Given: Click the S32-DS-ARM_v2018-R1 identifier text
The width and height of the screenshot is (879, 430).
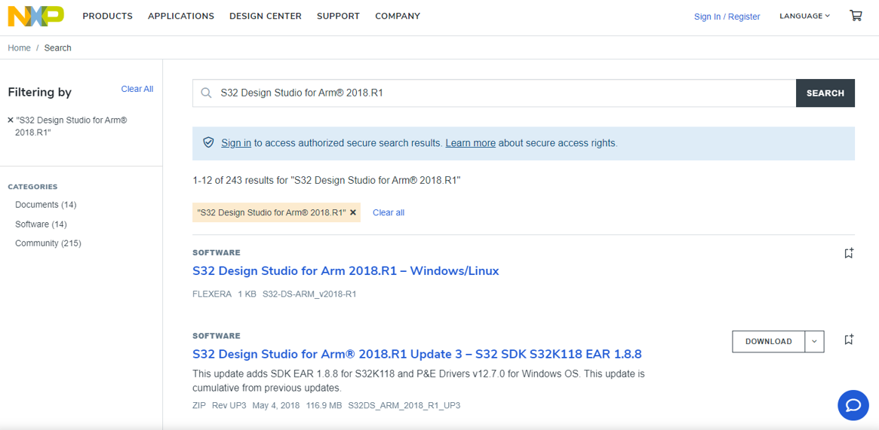Looking at the screenshot, I should [309, 294].
